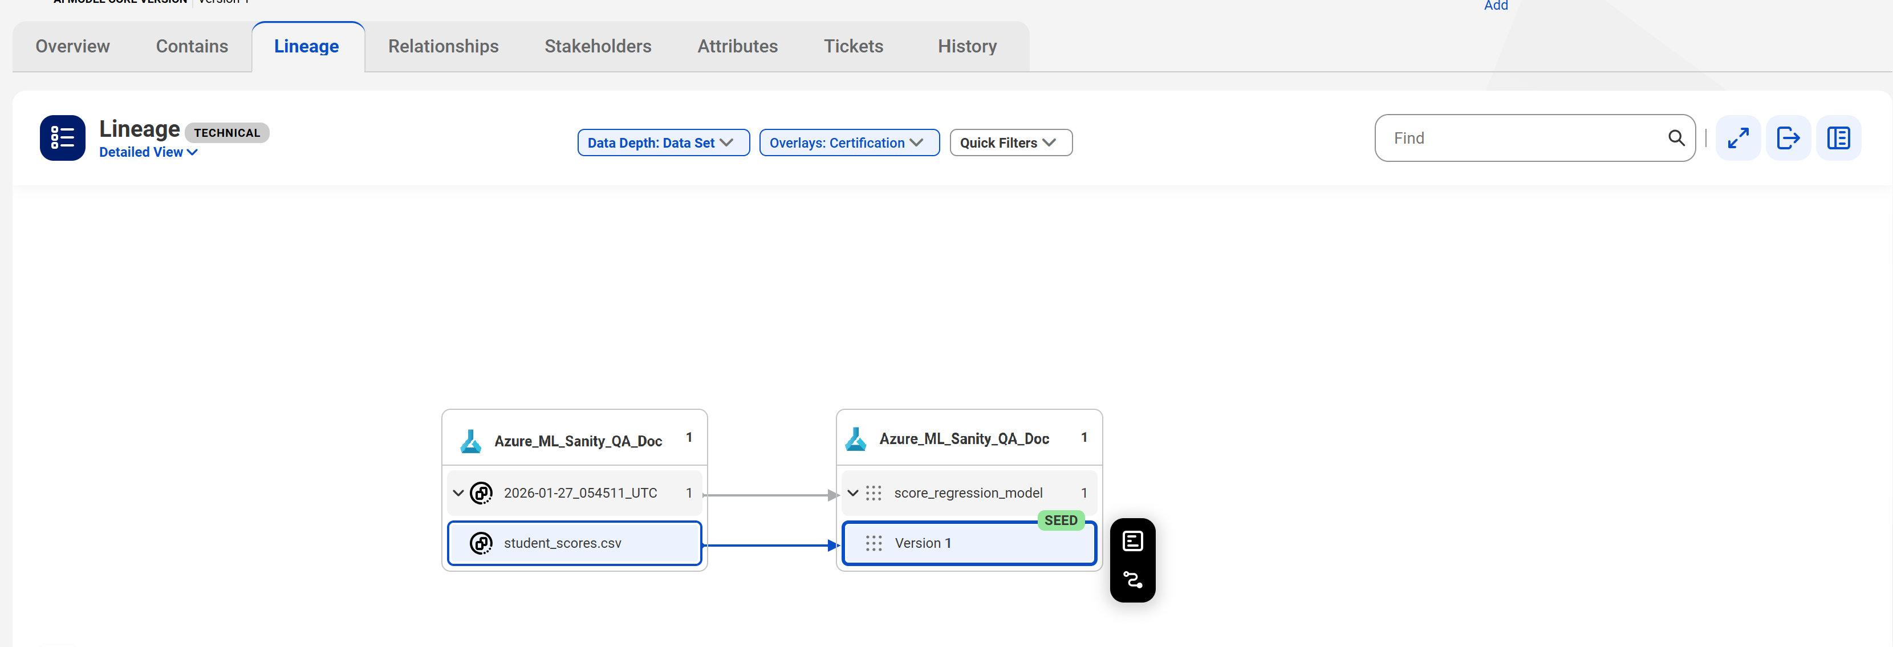
Task: Open the Attributes tab
Action: point(737,46)
